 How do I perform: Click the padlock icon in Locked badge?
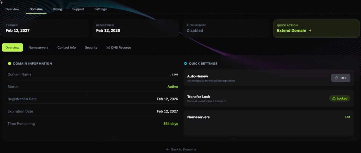pyautogui.click(x=334, y=98)
